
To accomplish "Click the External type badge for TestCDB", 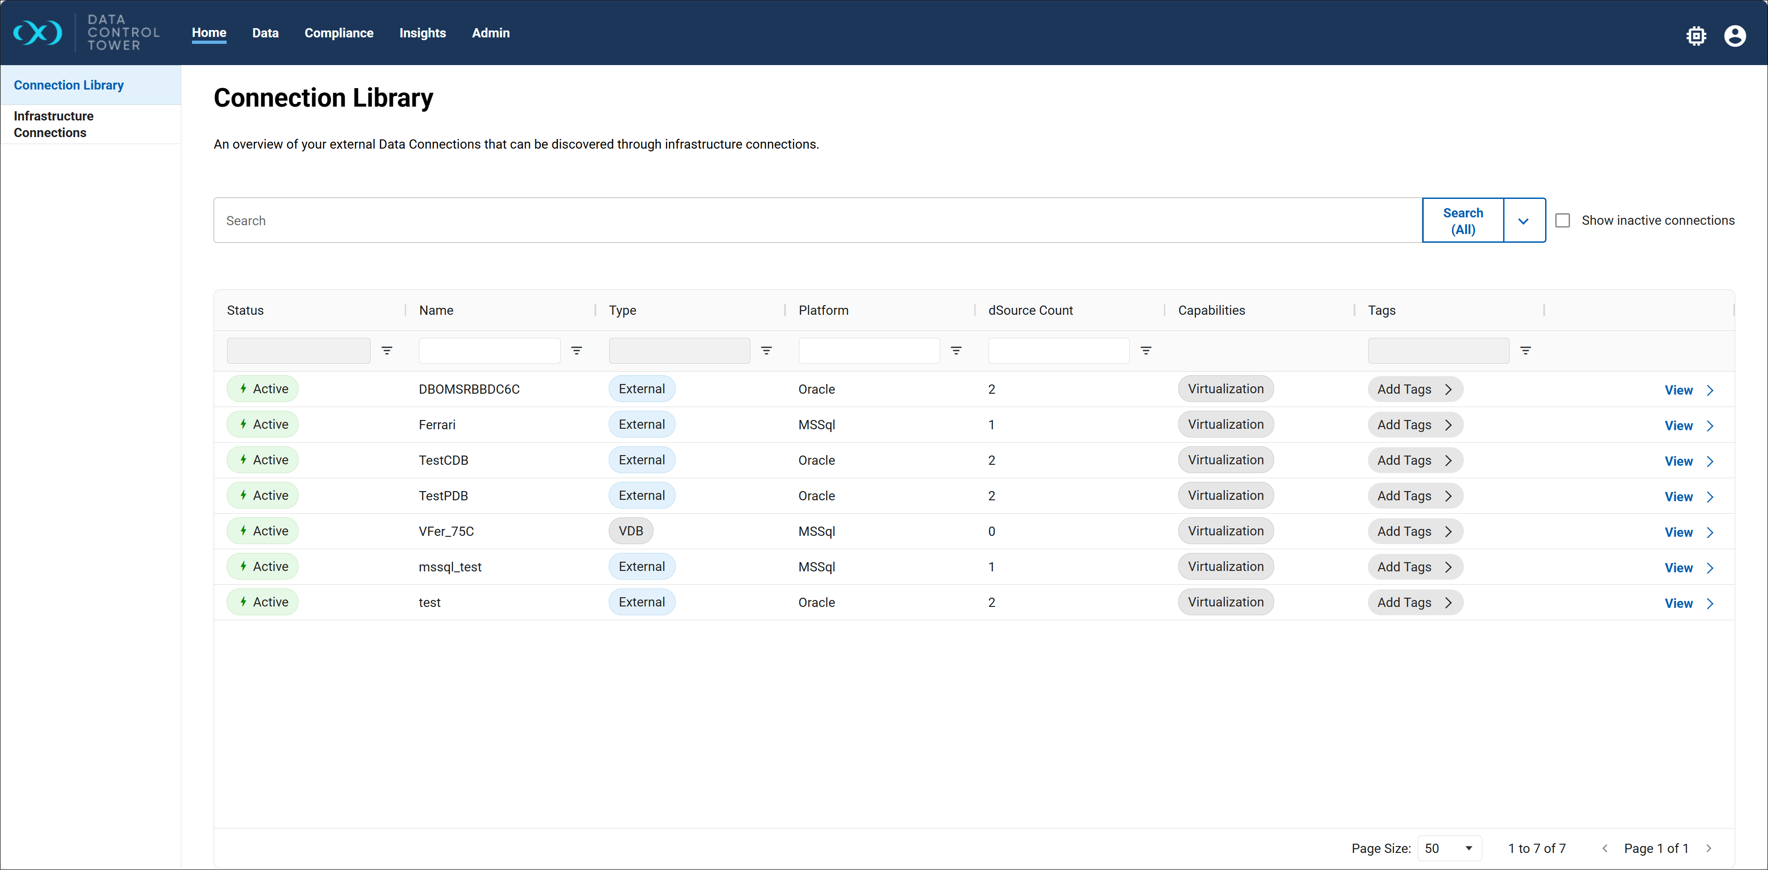I will 642,460.
